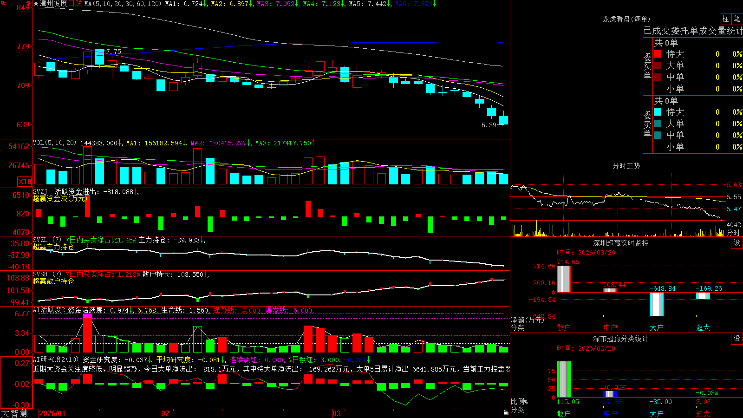Image resolution: width=743 pixels, height=418 pixels.
Task: Click the 6.39 low price annotation
Action: coord(489,125)
